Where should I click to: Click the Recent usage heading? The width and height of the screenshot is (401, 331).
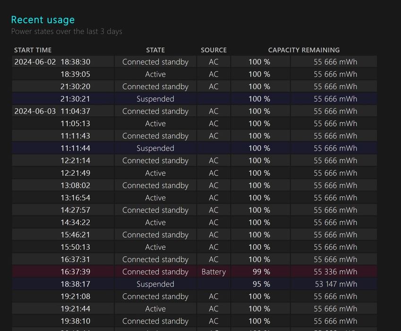(43, 20)
